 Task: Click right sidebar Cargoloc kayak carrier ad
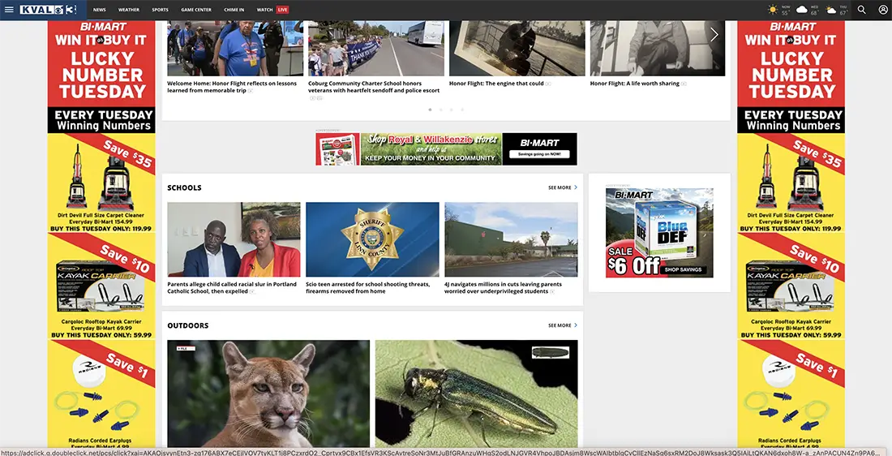click(791, 286)
